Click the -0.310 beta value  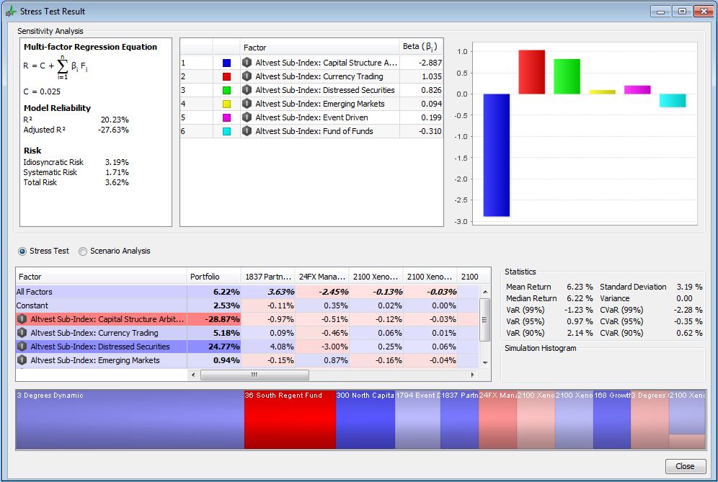coord(430,131)
